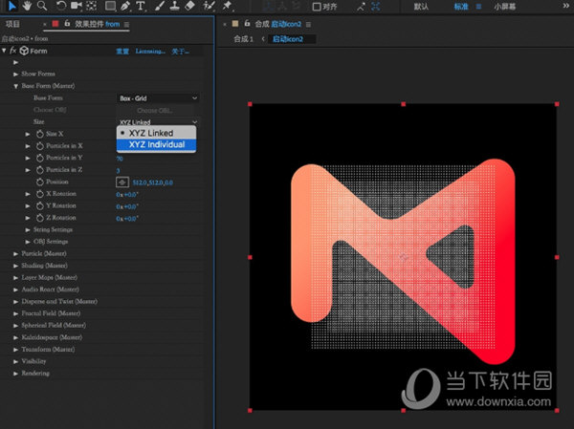Image resolution: width=574 pixels, height=429 pixels.
Task: Select the Pan Behind anchor point tool
Action: (91, 6)
